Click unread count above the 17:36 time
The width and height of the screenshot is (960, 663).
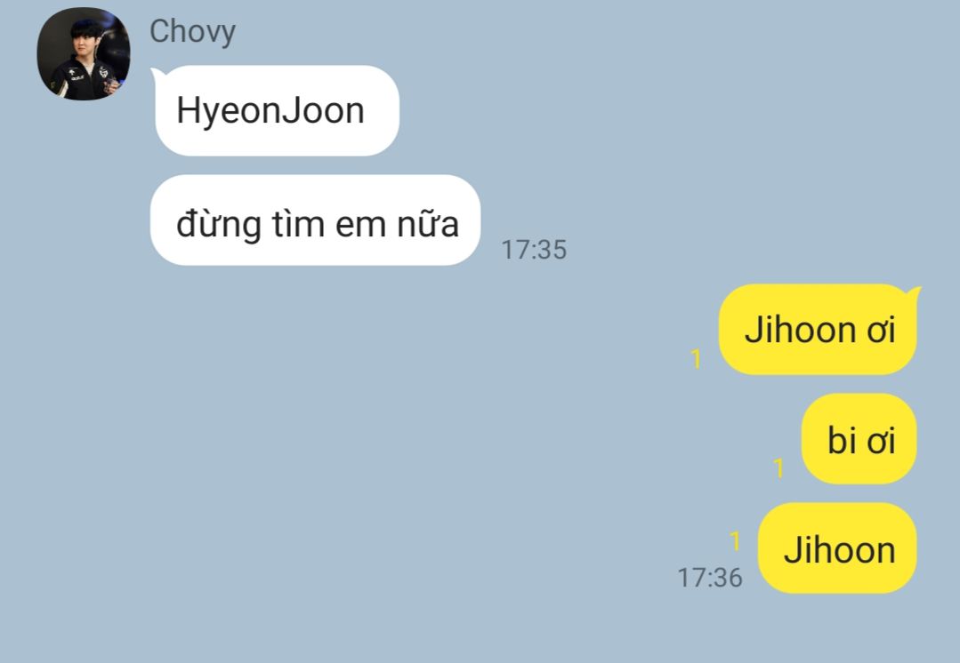point(735,540)
